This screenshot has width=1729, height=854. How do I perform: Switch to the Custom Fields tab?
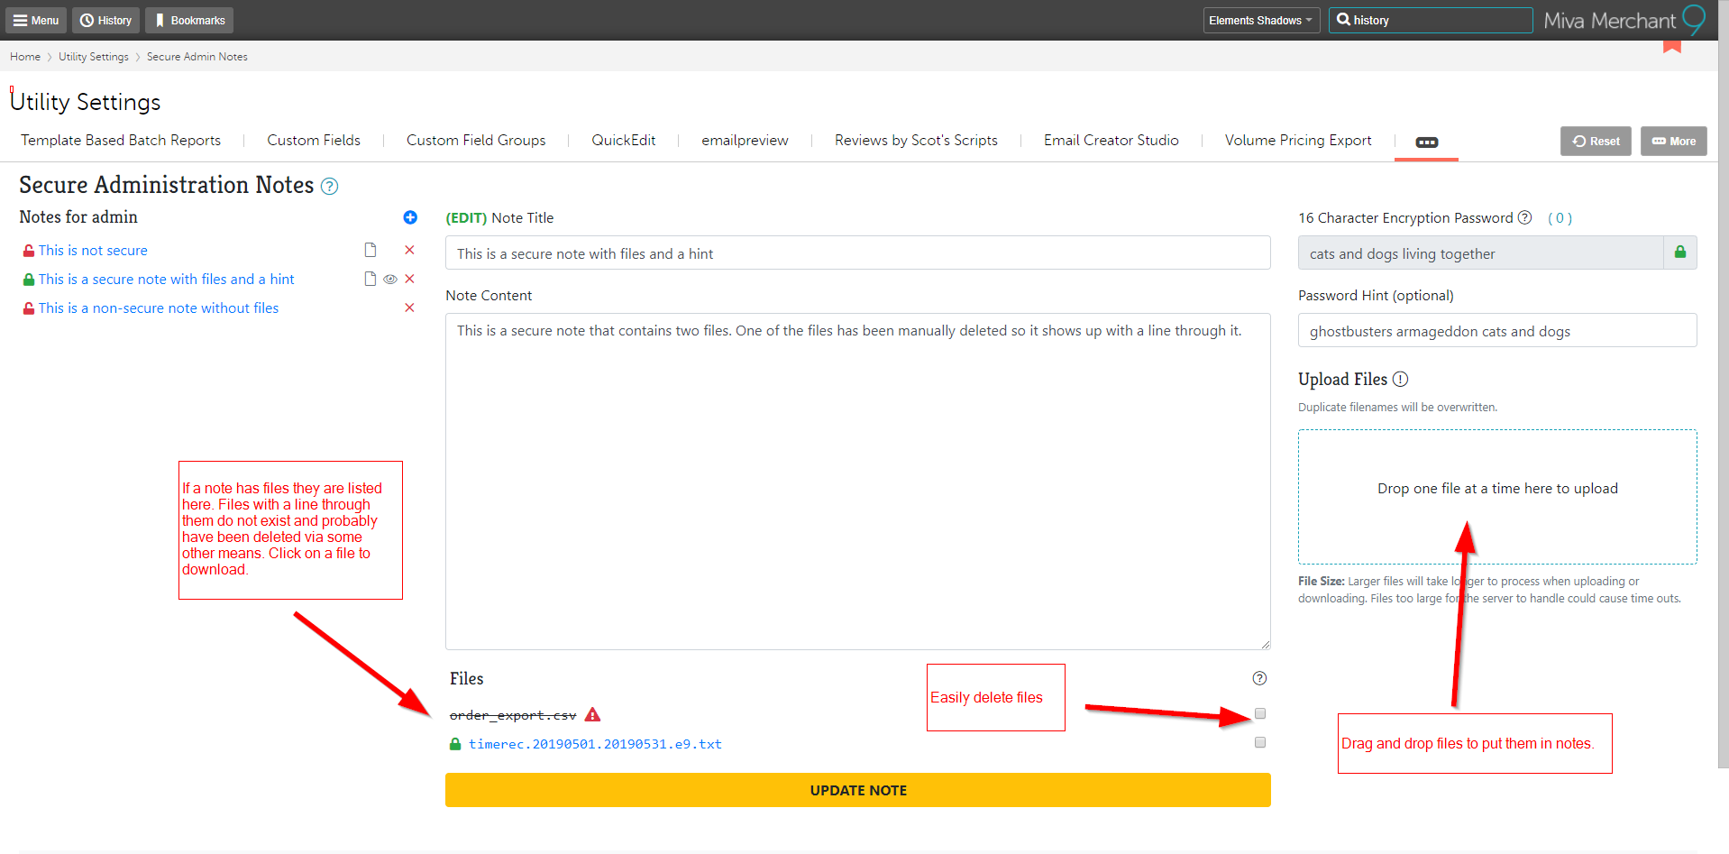pos(314,141)
